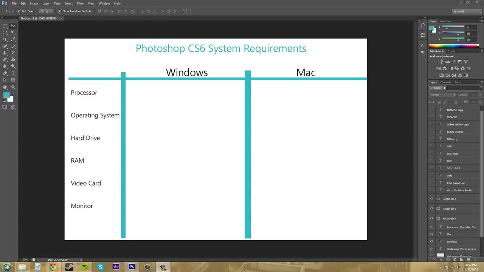Switch to the Channels tab
Image resolution: width=484 pixels, height=272 pixels.
click(x=445, y=82)
